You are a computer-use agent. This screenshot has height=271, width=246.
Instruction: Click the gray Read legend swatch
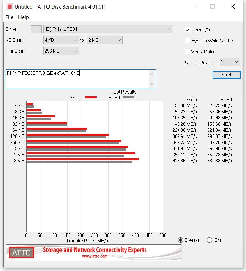click(x=128, y=97)
